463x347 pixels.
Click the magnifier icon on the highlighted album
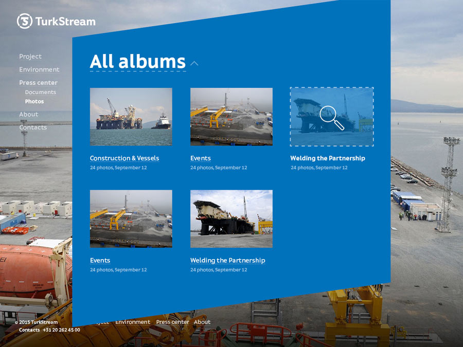tap(331, 117)
